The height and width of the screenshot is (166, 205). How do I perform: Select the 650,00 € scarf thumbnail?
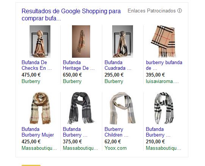click(81, 41)
